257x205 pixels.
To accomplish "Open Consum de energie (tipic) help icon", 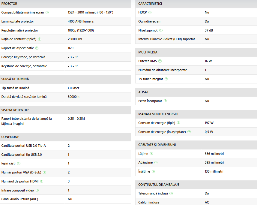I will [178, 123].
